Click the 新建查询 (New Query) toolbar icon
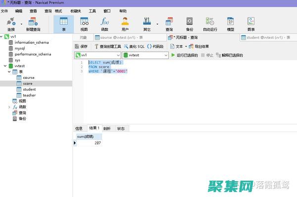The width and height of the screenshot is (297, 197). point(33,24)
